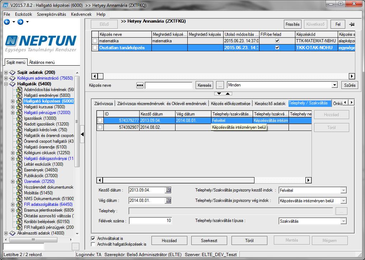Open the Vég dátum calendar picker
This screenshot has height=260, width=365.
point(168,200)
